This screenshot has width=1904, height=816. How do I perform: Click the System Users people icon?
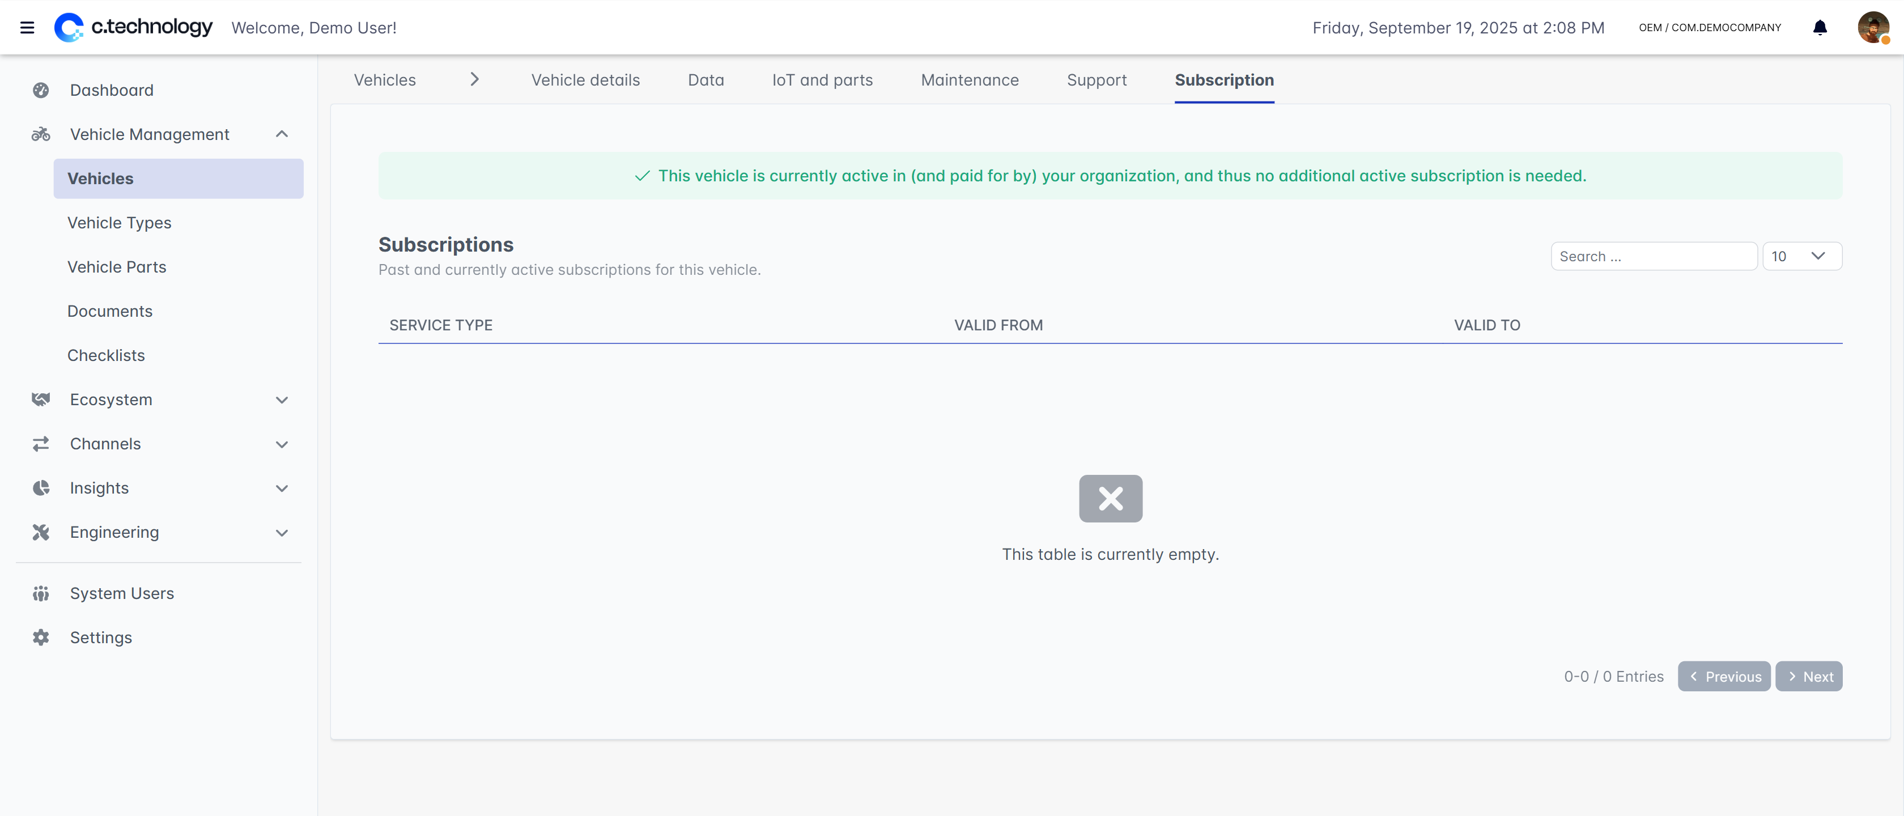coord(41,593)
